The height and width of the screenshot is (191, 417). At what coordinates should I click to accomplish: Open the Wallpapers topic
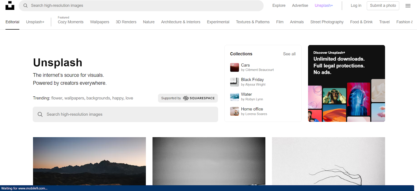tap(100, 22)
